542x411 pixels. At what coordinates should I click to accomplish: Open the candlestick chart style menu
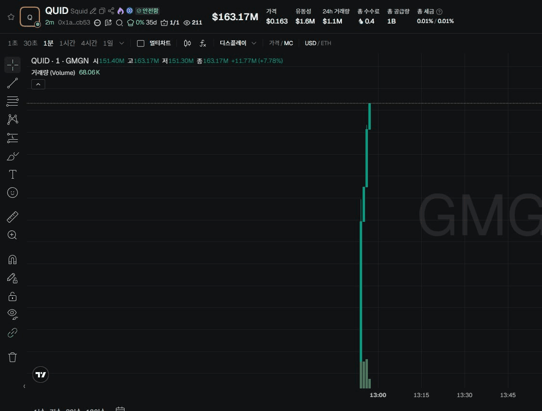(x=188, y=43)
